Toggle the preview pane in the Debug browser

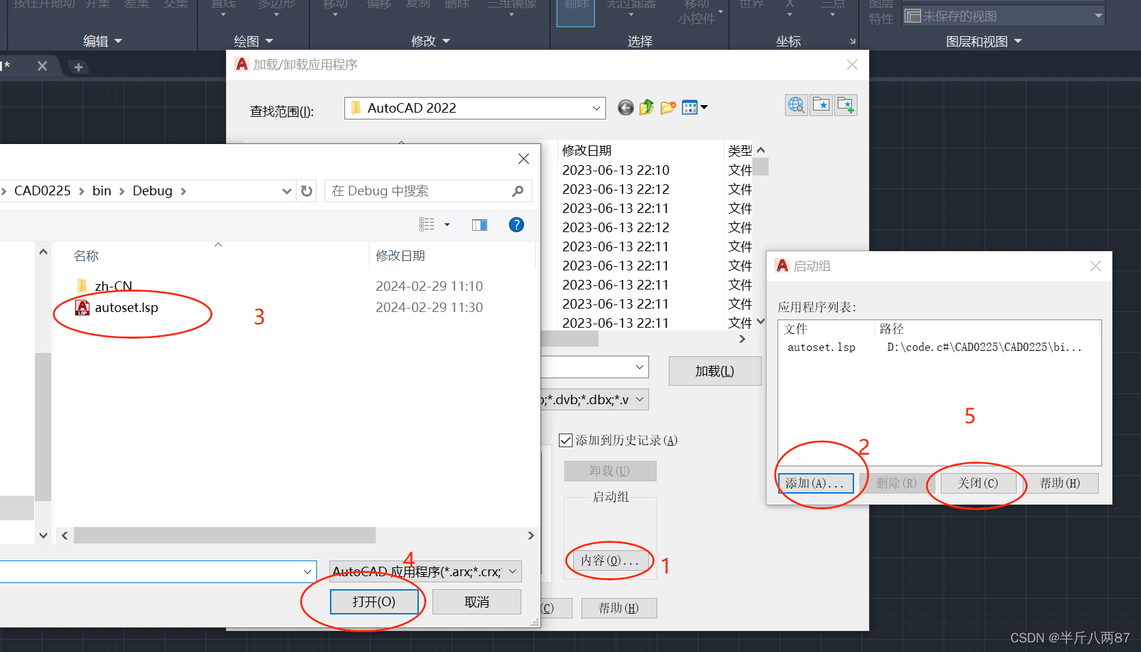pyautogui.click(x=479, y=225)
